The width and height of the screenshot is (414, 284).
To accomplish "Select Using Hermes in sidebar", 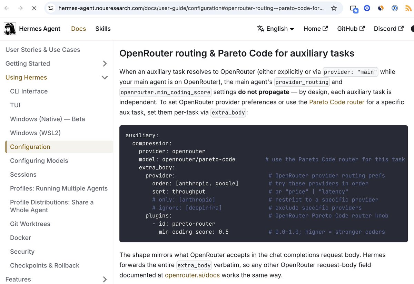I will click(x=26, y=77).
